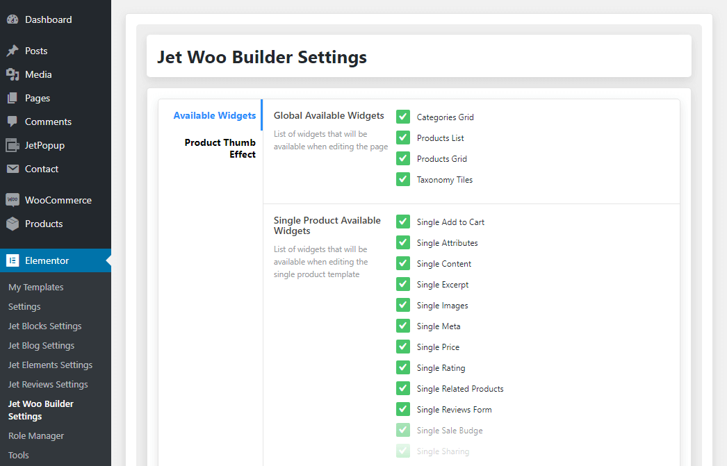Disable the Single Reviews Form widget
The image size is (727, 466).
point(403,409)
